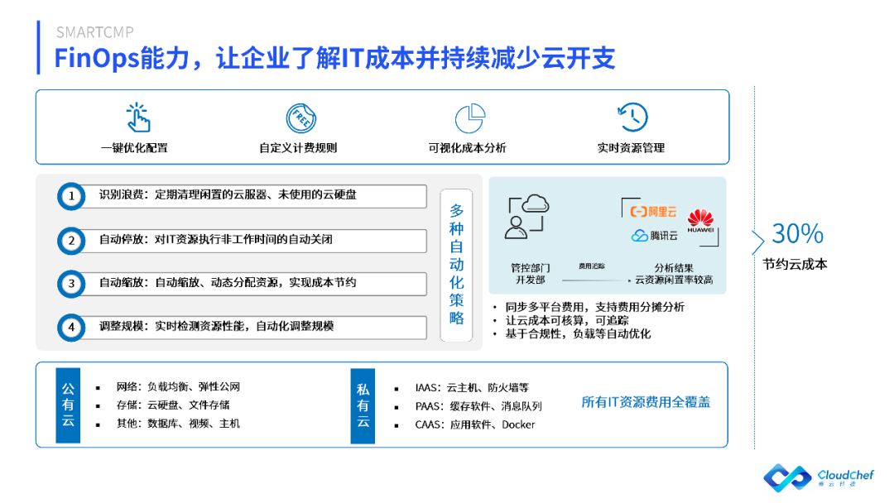Viewport: 894px width, 503px height.
Task: Select the 一键优化配置 hand-click icon
Action: click(x=137, y=117)
